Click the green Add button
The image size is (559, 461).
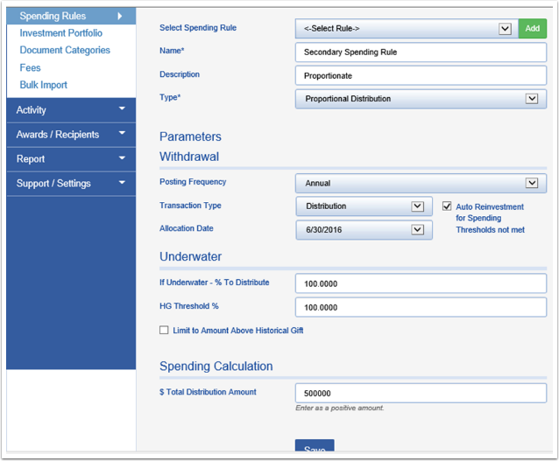532,29
